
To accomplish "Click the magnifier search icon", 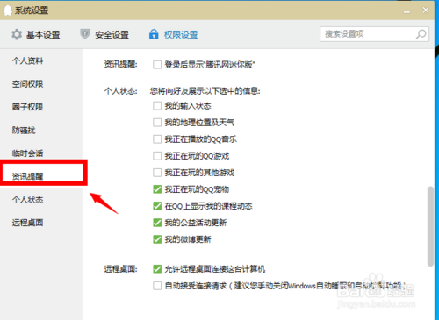I will click(x=421, y=34).
